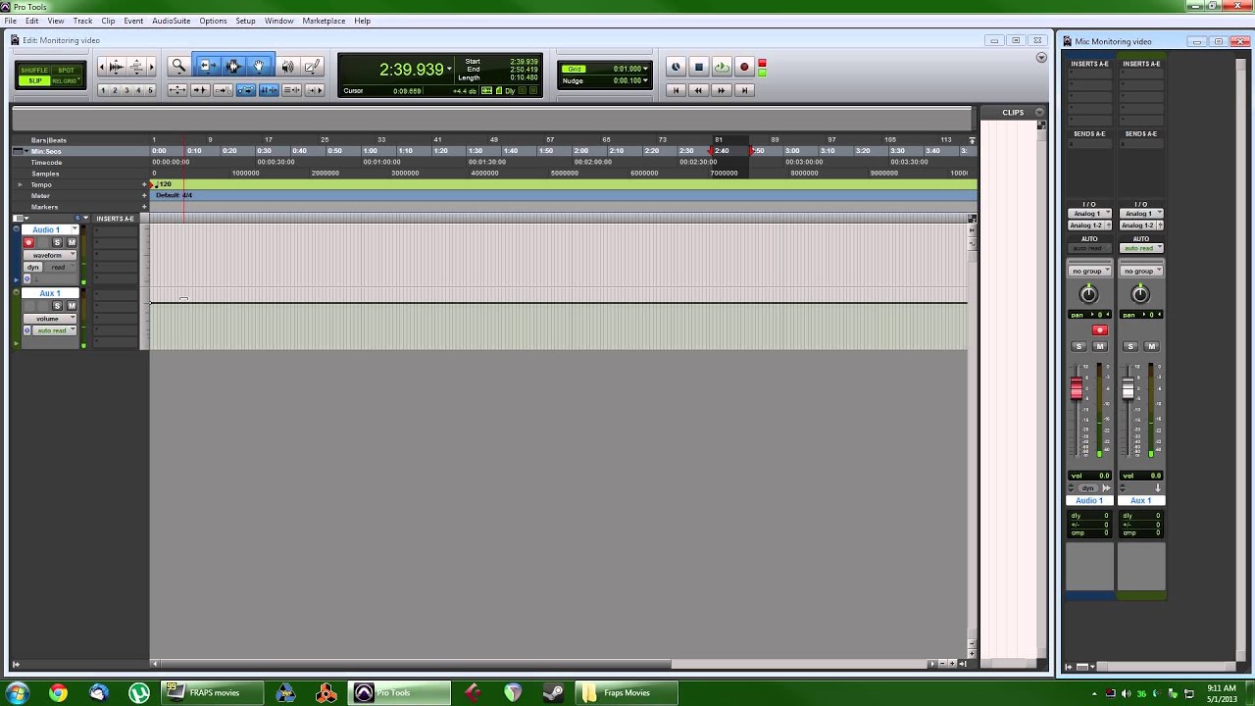Viewport: 1255px width, 706px height.
Task: Enable Shuffle edit mode
Action: (34, 71)
